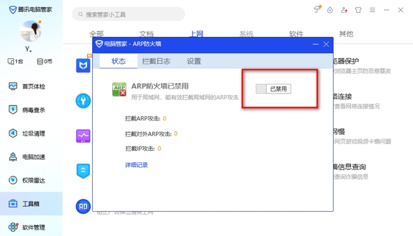Click the water-drop lightning acceleration icon
This screenshot has width=413, height=236.
click(x=330, y=10)
